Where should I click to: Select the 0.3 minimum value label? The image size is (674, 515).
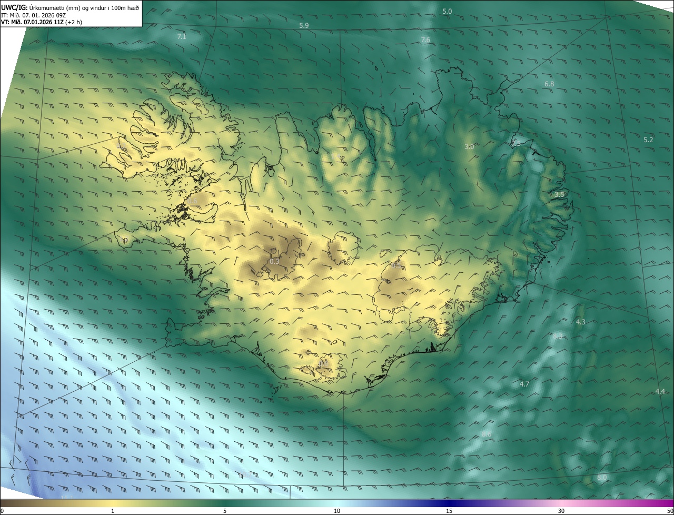[274, 262]
